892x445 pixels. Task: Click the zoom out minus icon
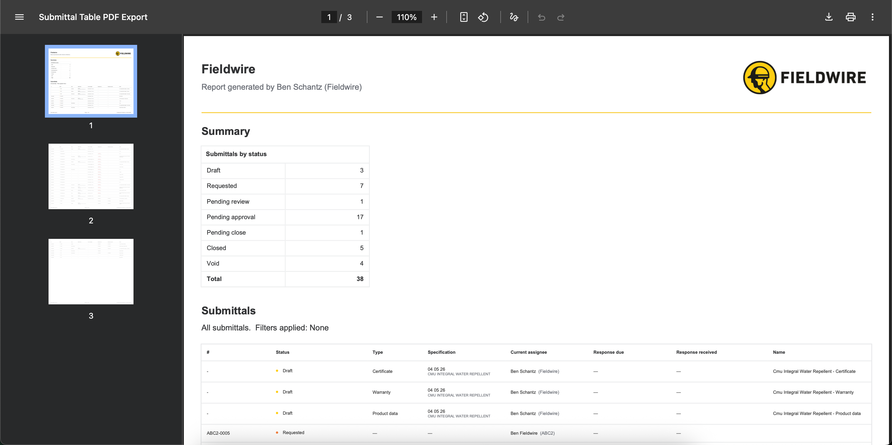(379, 17)
